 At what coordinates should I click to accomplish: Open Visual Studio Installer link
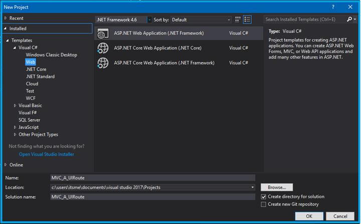point(46,154)
